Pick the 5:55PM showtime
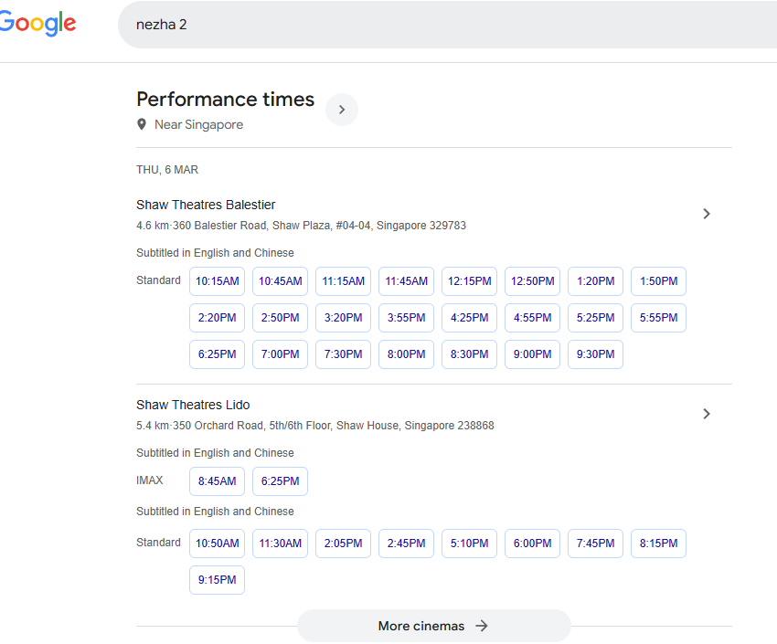Viewport: 777px width, 644px height. [x=658, y=318]
